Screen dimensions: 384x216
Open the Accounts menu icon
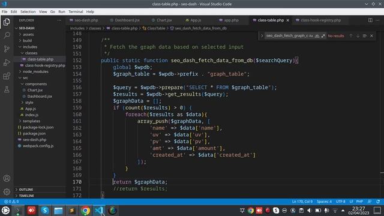tap(7, 178)
